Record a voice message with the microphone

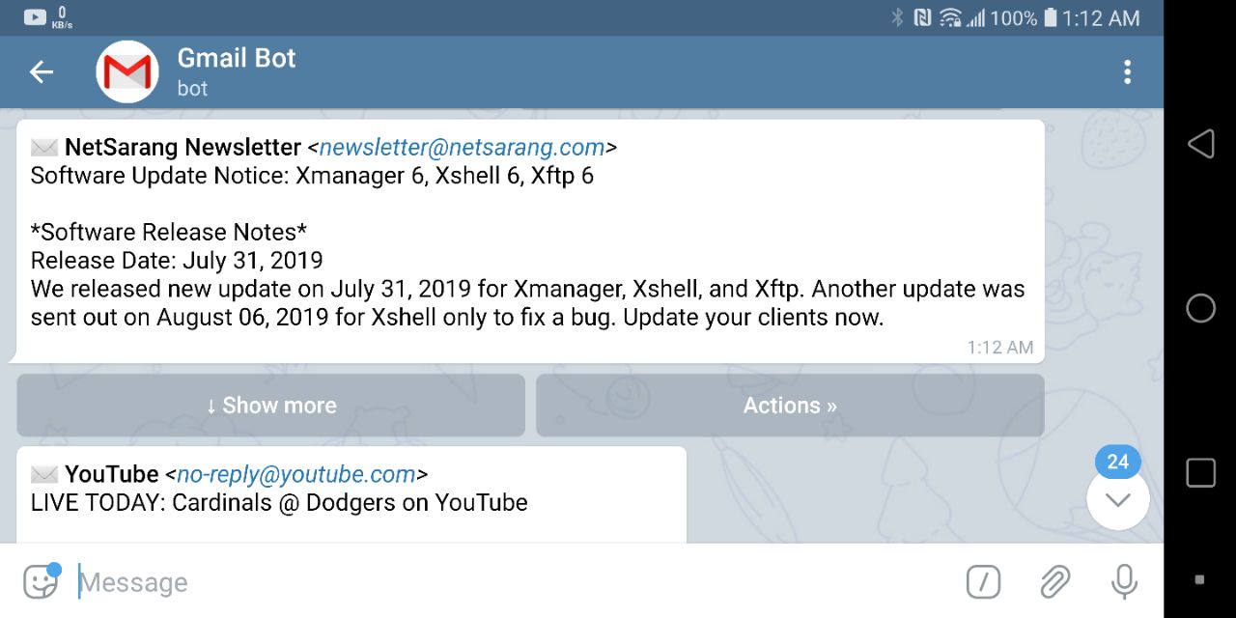(x=1124, y=581)
